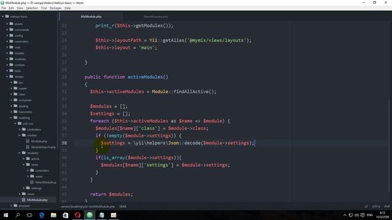Screen dimensions: 392x220
Task: Click line number 38 in the gutter
Action: pos(64,143)
